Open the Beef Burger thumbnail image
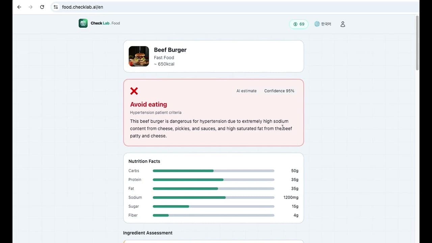 (139, 56)
